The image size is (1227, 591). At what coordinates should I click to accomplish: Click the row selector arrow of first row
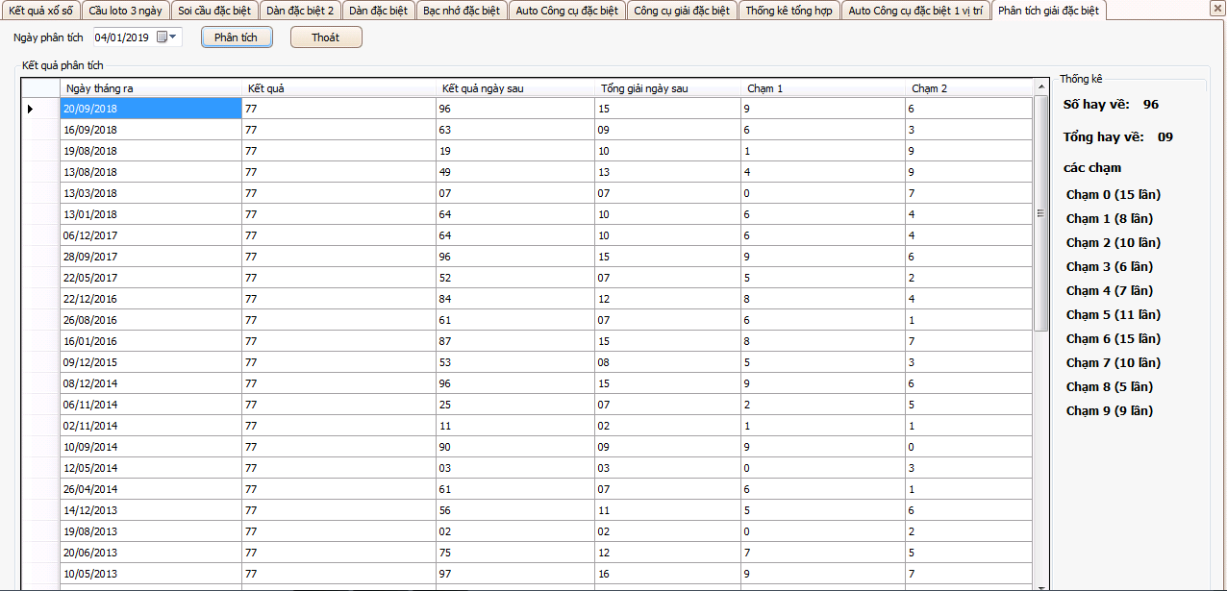pos(31,109)
